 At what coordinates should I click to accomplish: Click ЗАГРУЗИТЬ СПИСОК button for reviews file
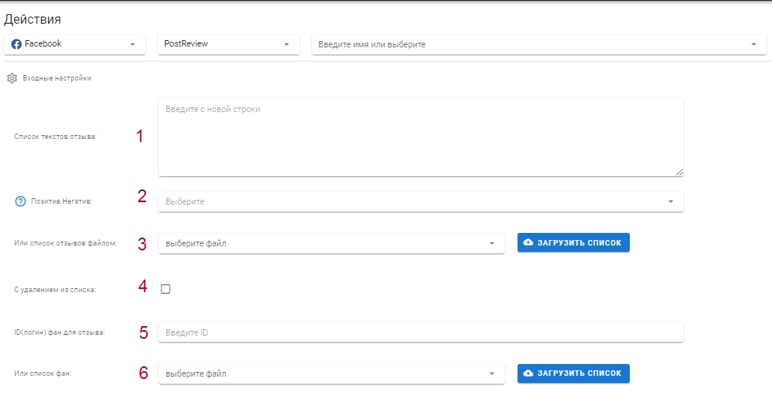573,242
